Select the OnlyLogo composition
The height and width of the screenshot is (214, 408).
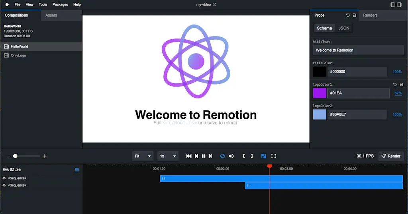[x=41, y=56]
